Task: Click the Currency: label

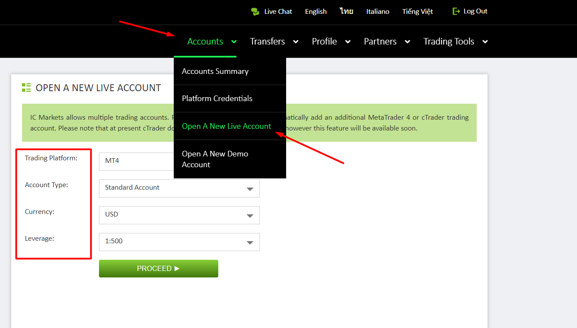Action: pos(39,212)
